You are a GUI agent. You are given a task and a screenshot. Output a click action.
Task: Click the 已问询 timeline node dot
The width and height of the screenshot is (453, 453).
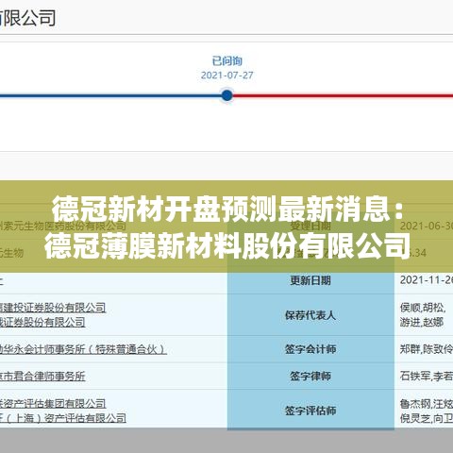click(226, 95)
